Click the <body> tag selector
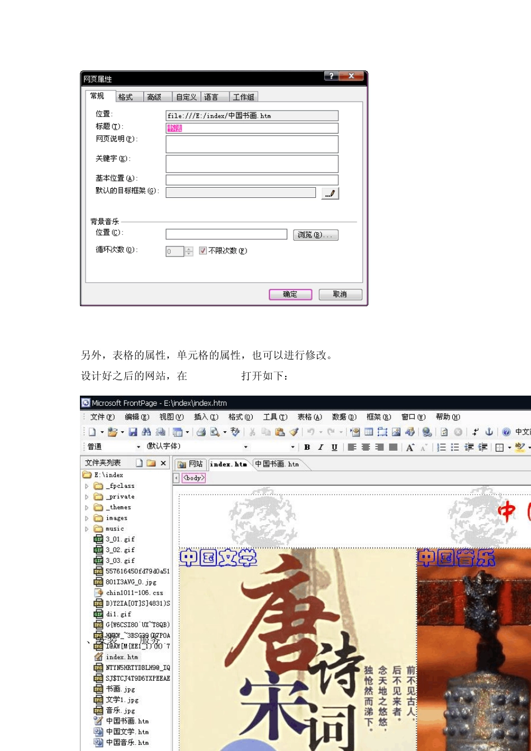 coord(194,478)
